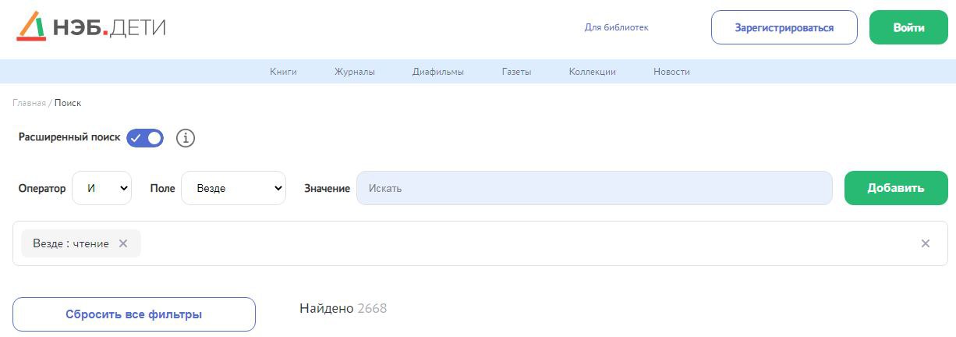Click the Главная breadcrumb link

click(29, 103)
